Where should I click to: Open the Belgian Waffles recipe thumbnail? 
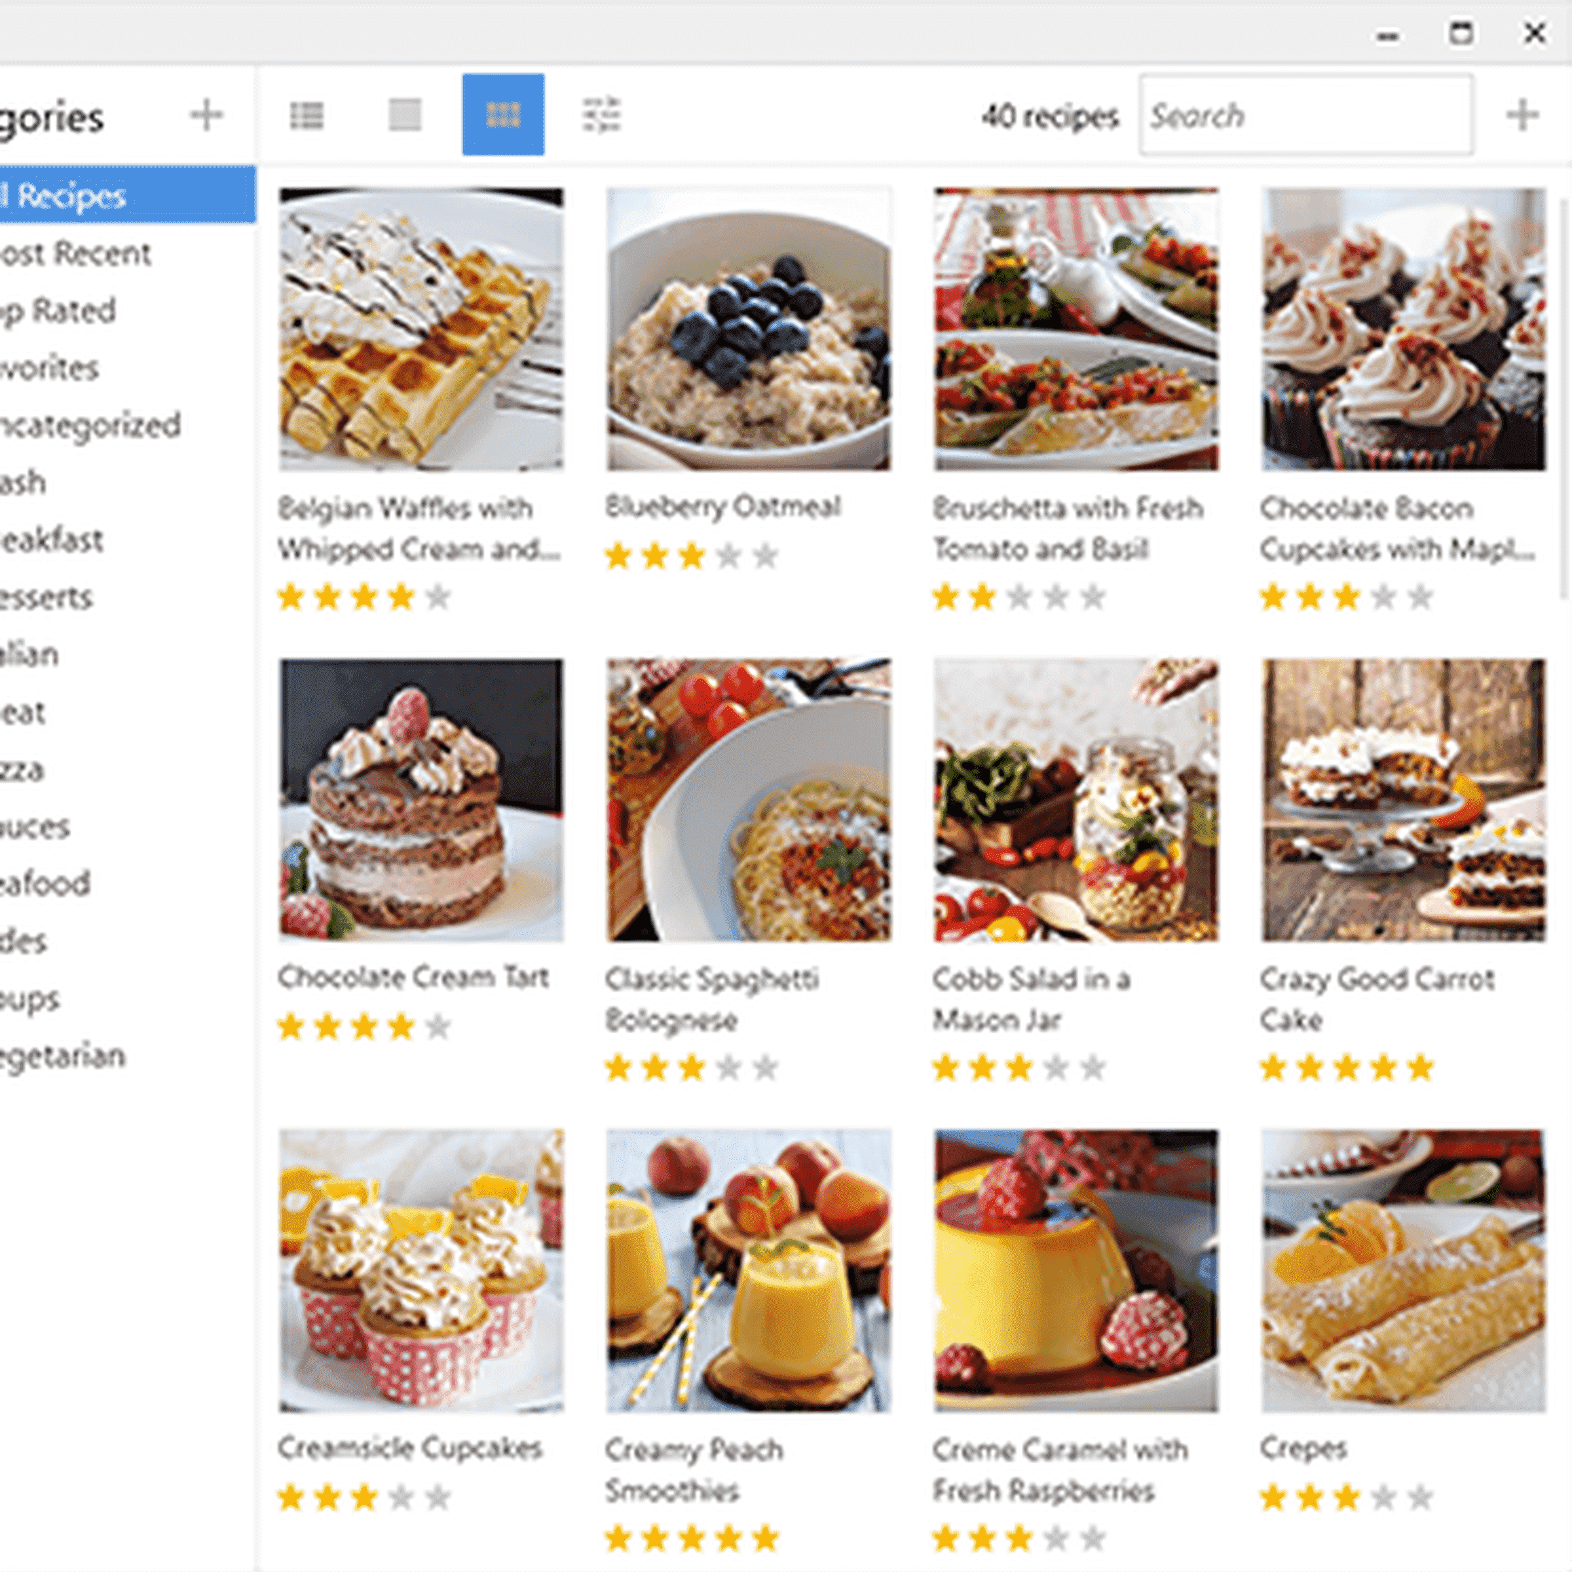pos(421,329)
